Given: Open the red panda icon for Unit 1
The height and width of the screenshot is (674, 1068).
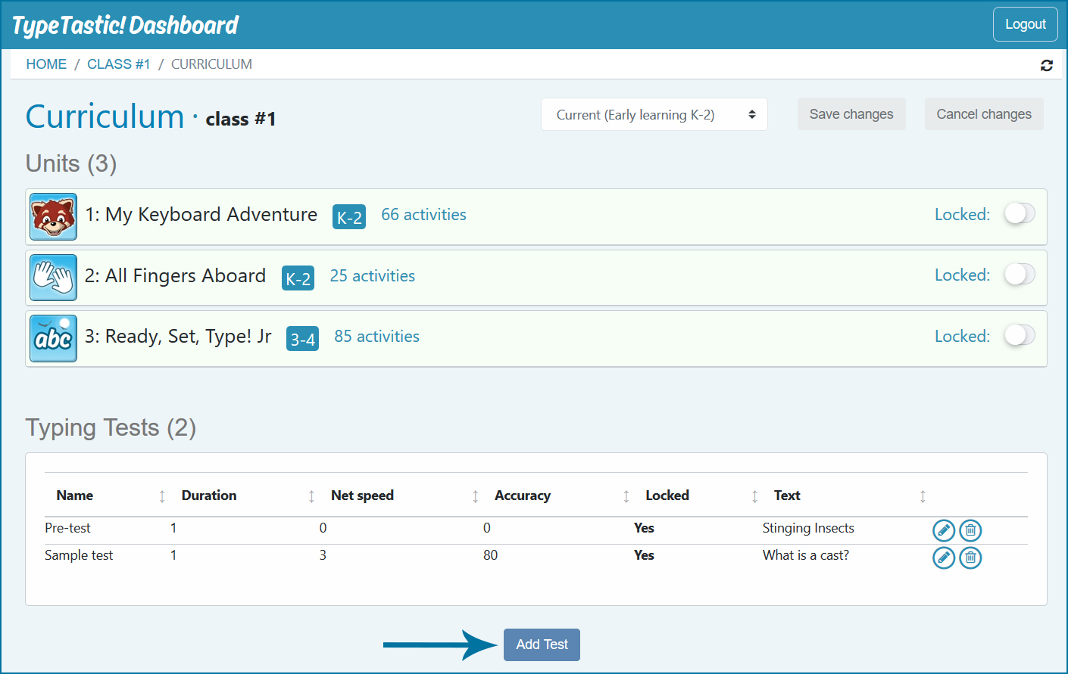Looking at the screenshot, I should pos(53,216).
